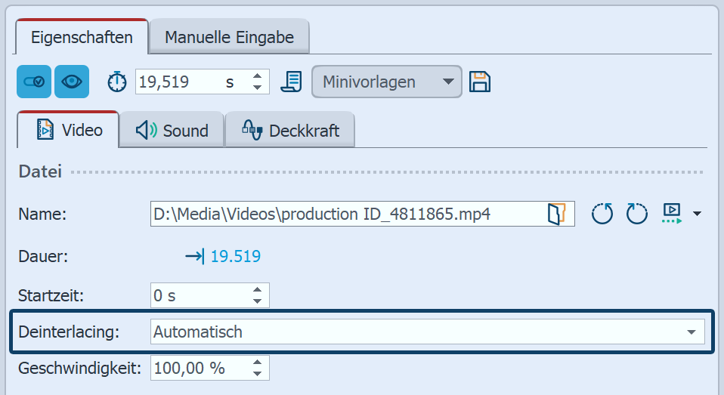The image size is (724, 395).
Task: Open the Minivorlagen dropdown
Action: point(386,82)
